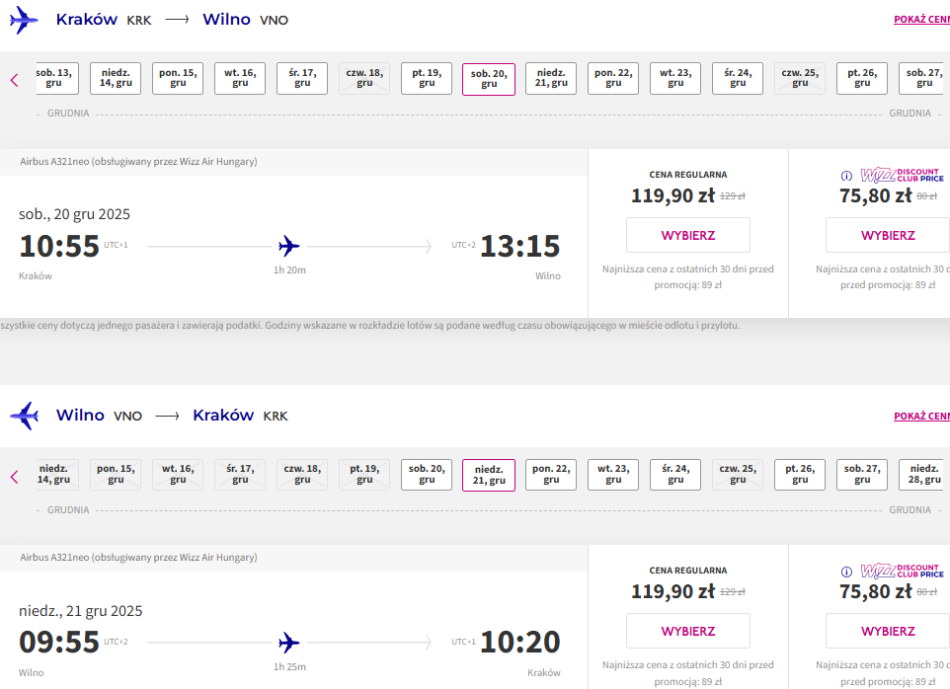Viewport: 950px width, 689px height.
Task: Select return date pon. 22, gru
Action: (551, 475)
